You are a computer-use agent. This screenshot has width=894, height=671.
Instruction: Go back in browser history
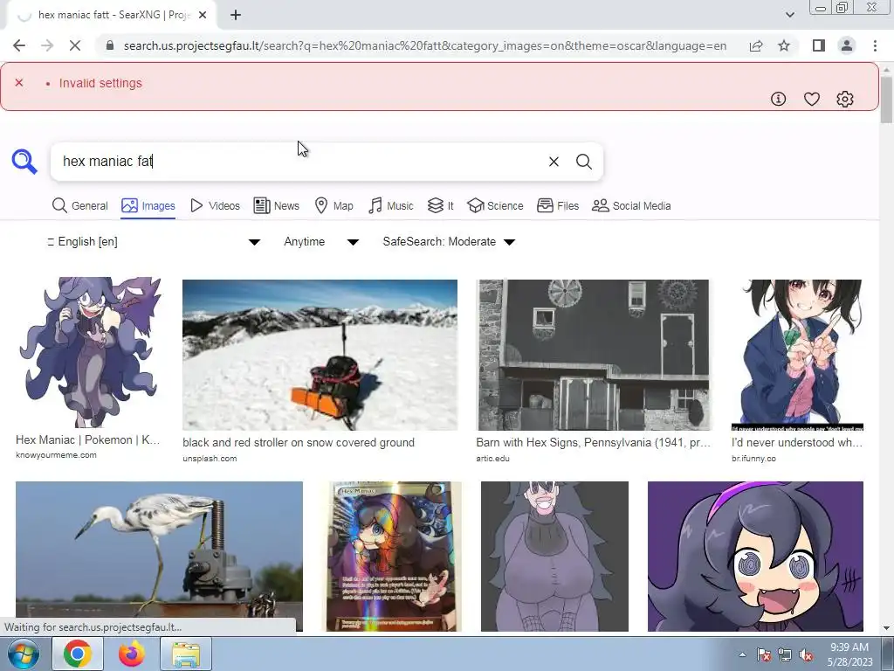tap(19, 45)
